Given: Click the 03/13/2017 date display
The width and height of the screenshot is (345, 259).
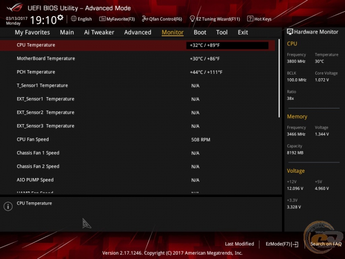Looking at the screenshot, I should [17, 18].
